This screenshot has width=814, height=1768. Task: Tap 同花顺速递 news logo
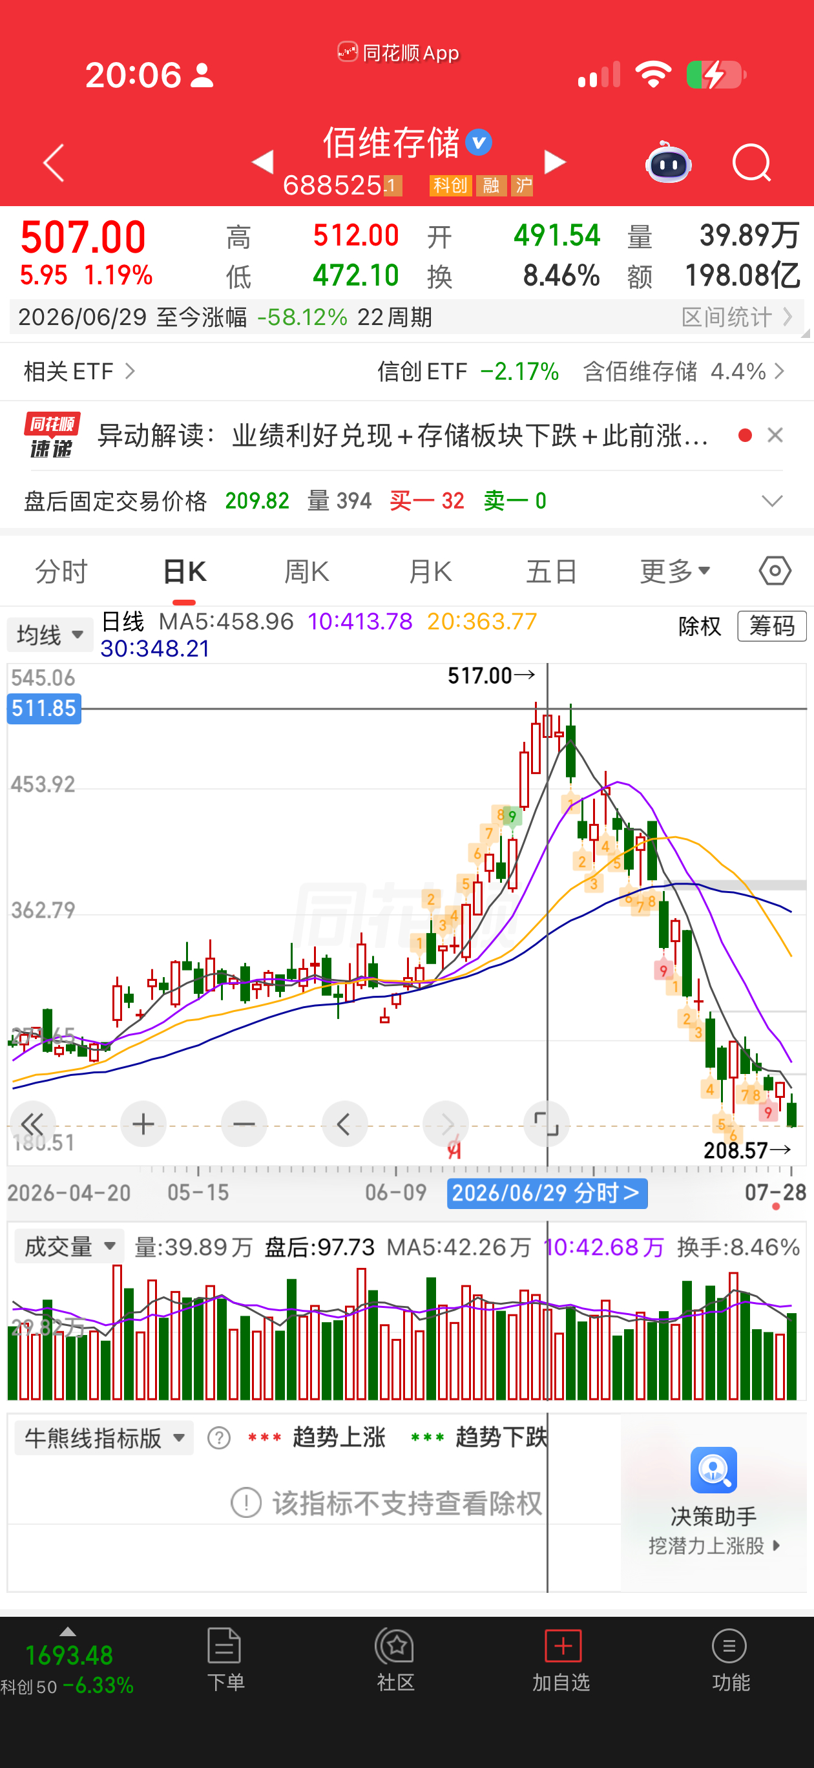coord(52,435)
